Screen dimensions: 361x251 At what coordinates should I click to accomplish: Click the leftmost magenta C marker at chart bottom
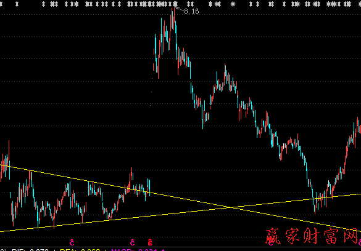pos(72,242)
